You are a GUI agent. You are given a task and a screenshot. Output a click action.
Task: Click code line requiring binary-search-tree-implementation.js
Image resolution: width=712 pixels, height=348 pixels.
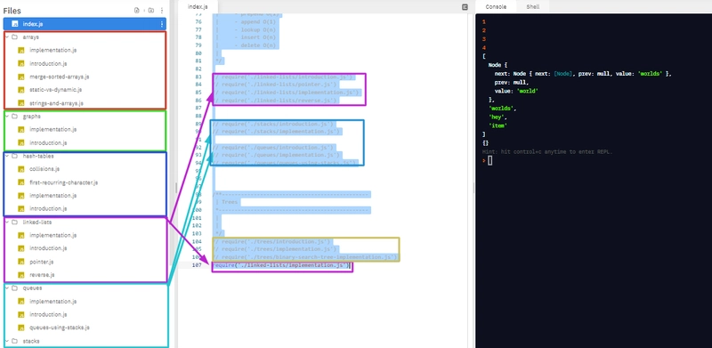304,257
